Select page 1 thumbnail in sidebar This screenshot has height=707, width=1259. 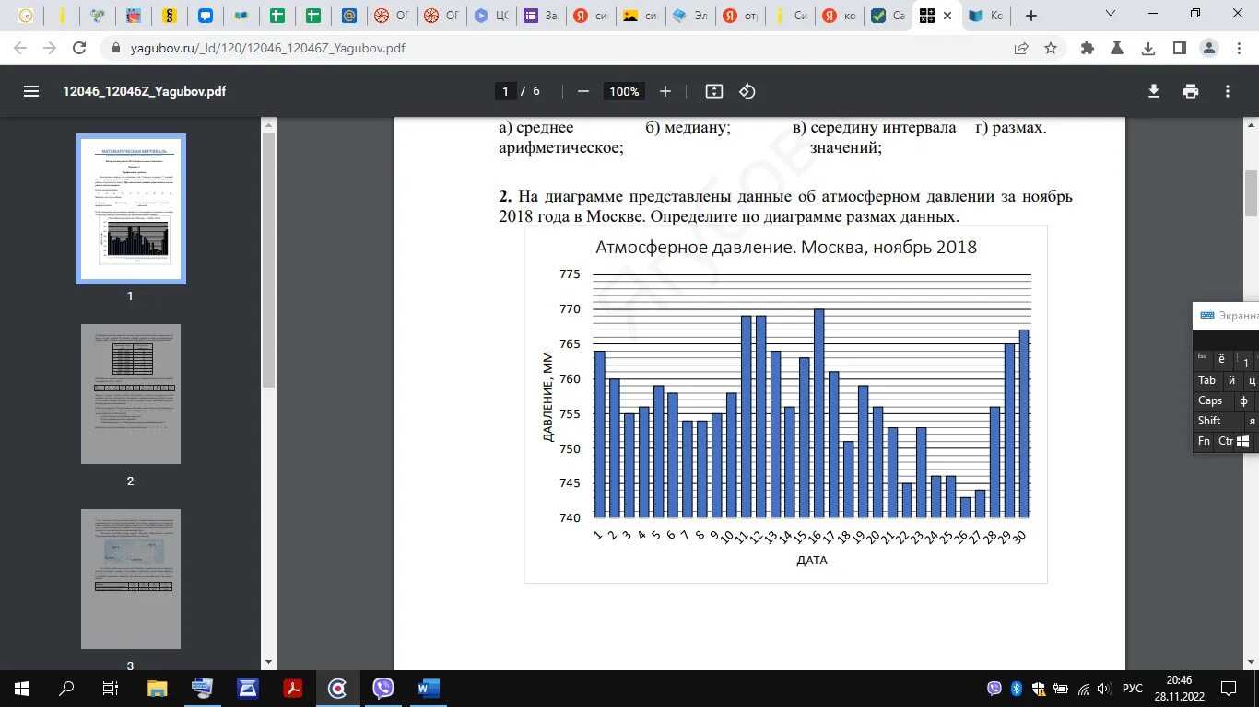[130, 209]
